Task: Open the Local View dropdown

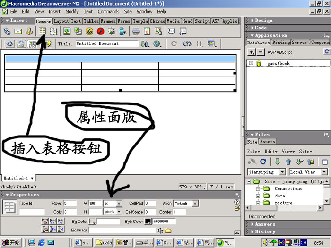Action: [324, 172]
